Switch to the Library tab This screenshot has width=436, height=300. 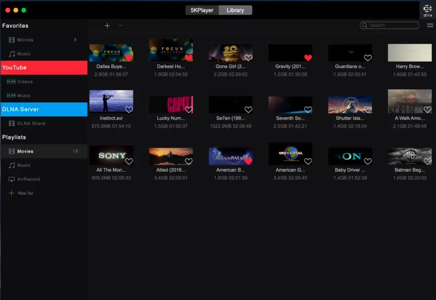(235, 10)
